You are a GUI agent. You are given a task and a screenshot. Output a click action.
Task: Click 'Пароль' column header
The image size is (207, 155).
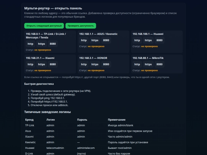click(82, 120)
